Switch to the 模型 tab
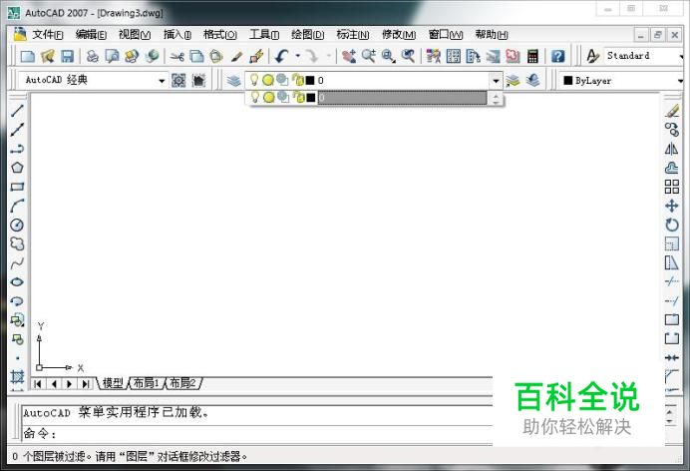690x471 pixels. pyautogui.click(x=113, y=383)
